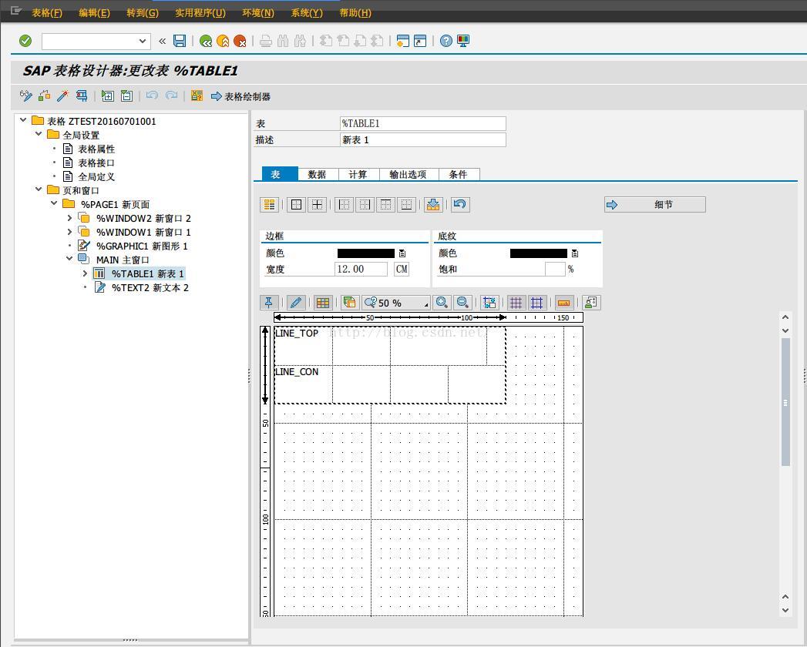Expand the %WINDOW2 新窗口 2 node
The width and height of the screenshot is (807, 647).
pos(69,217)
